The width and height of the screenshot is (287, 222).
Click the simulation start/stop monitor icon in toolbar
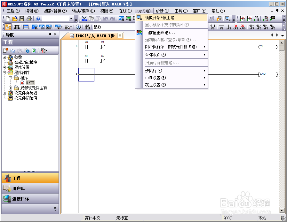(228, 19)
